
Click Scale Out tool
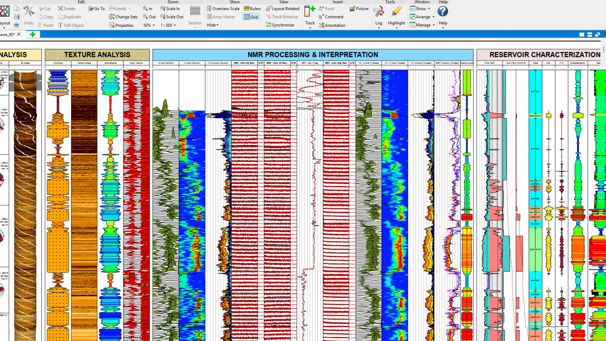pos(172,17)
